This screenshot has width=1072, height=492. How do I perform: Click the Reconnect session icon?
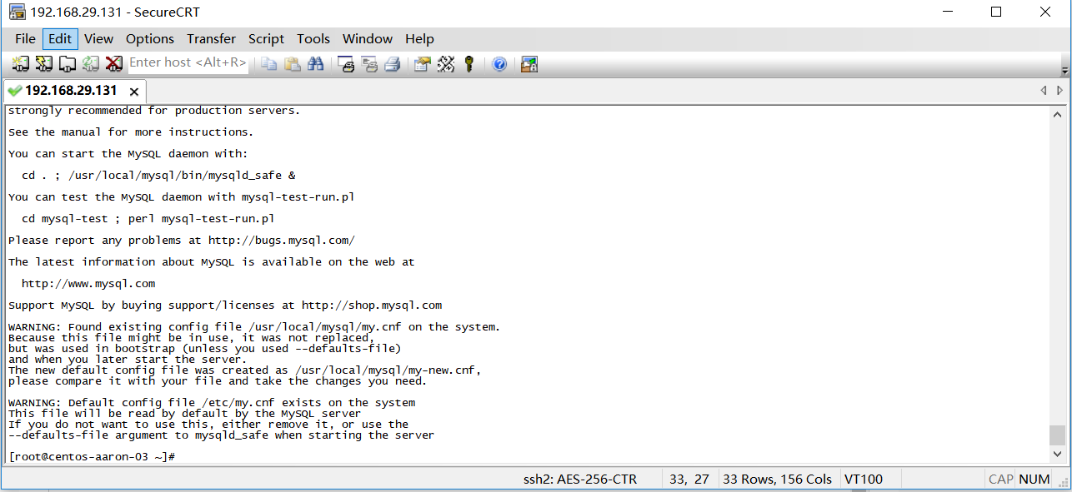91,63
